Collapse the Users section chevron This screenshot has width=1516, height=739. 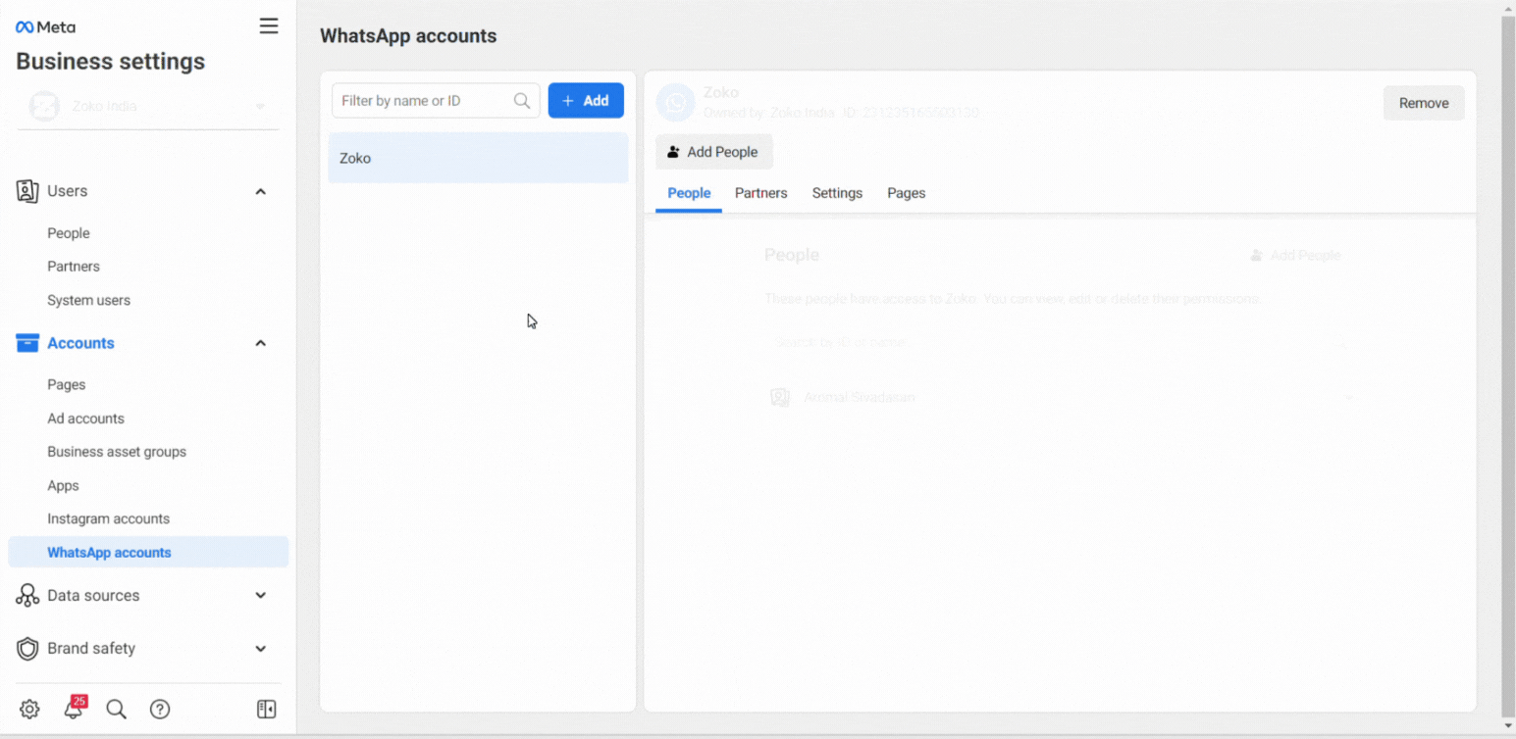[261, 191]
